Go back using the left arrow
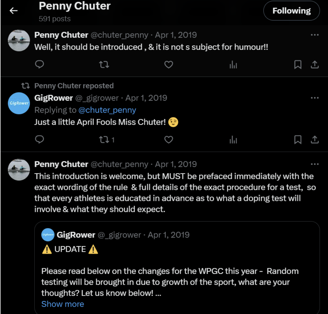The image size is (328, 314). tap(13, 11)
